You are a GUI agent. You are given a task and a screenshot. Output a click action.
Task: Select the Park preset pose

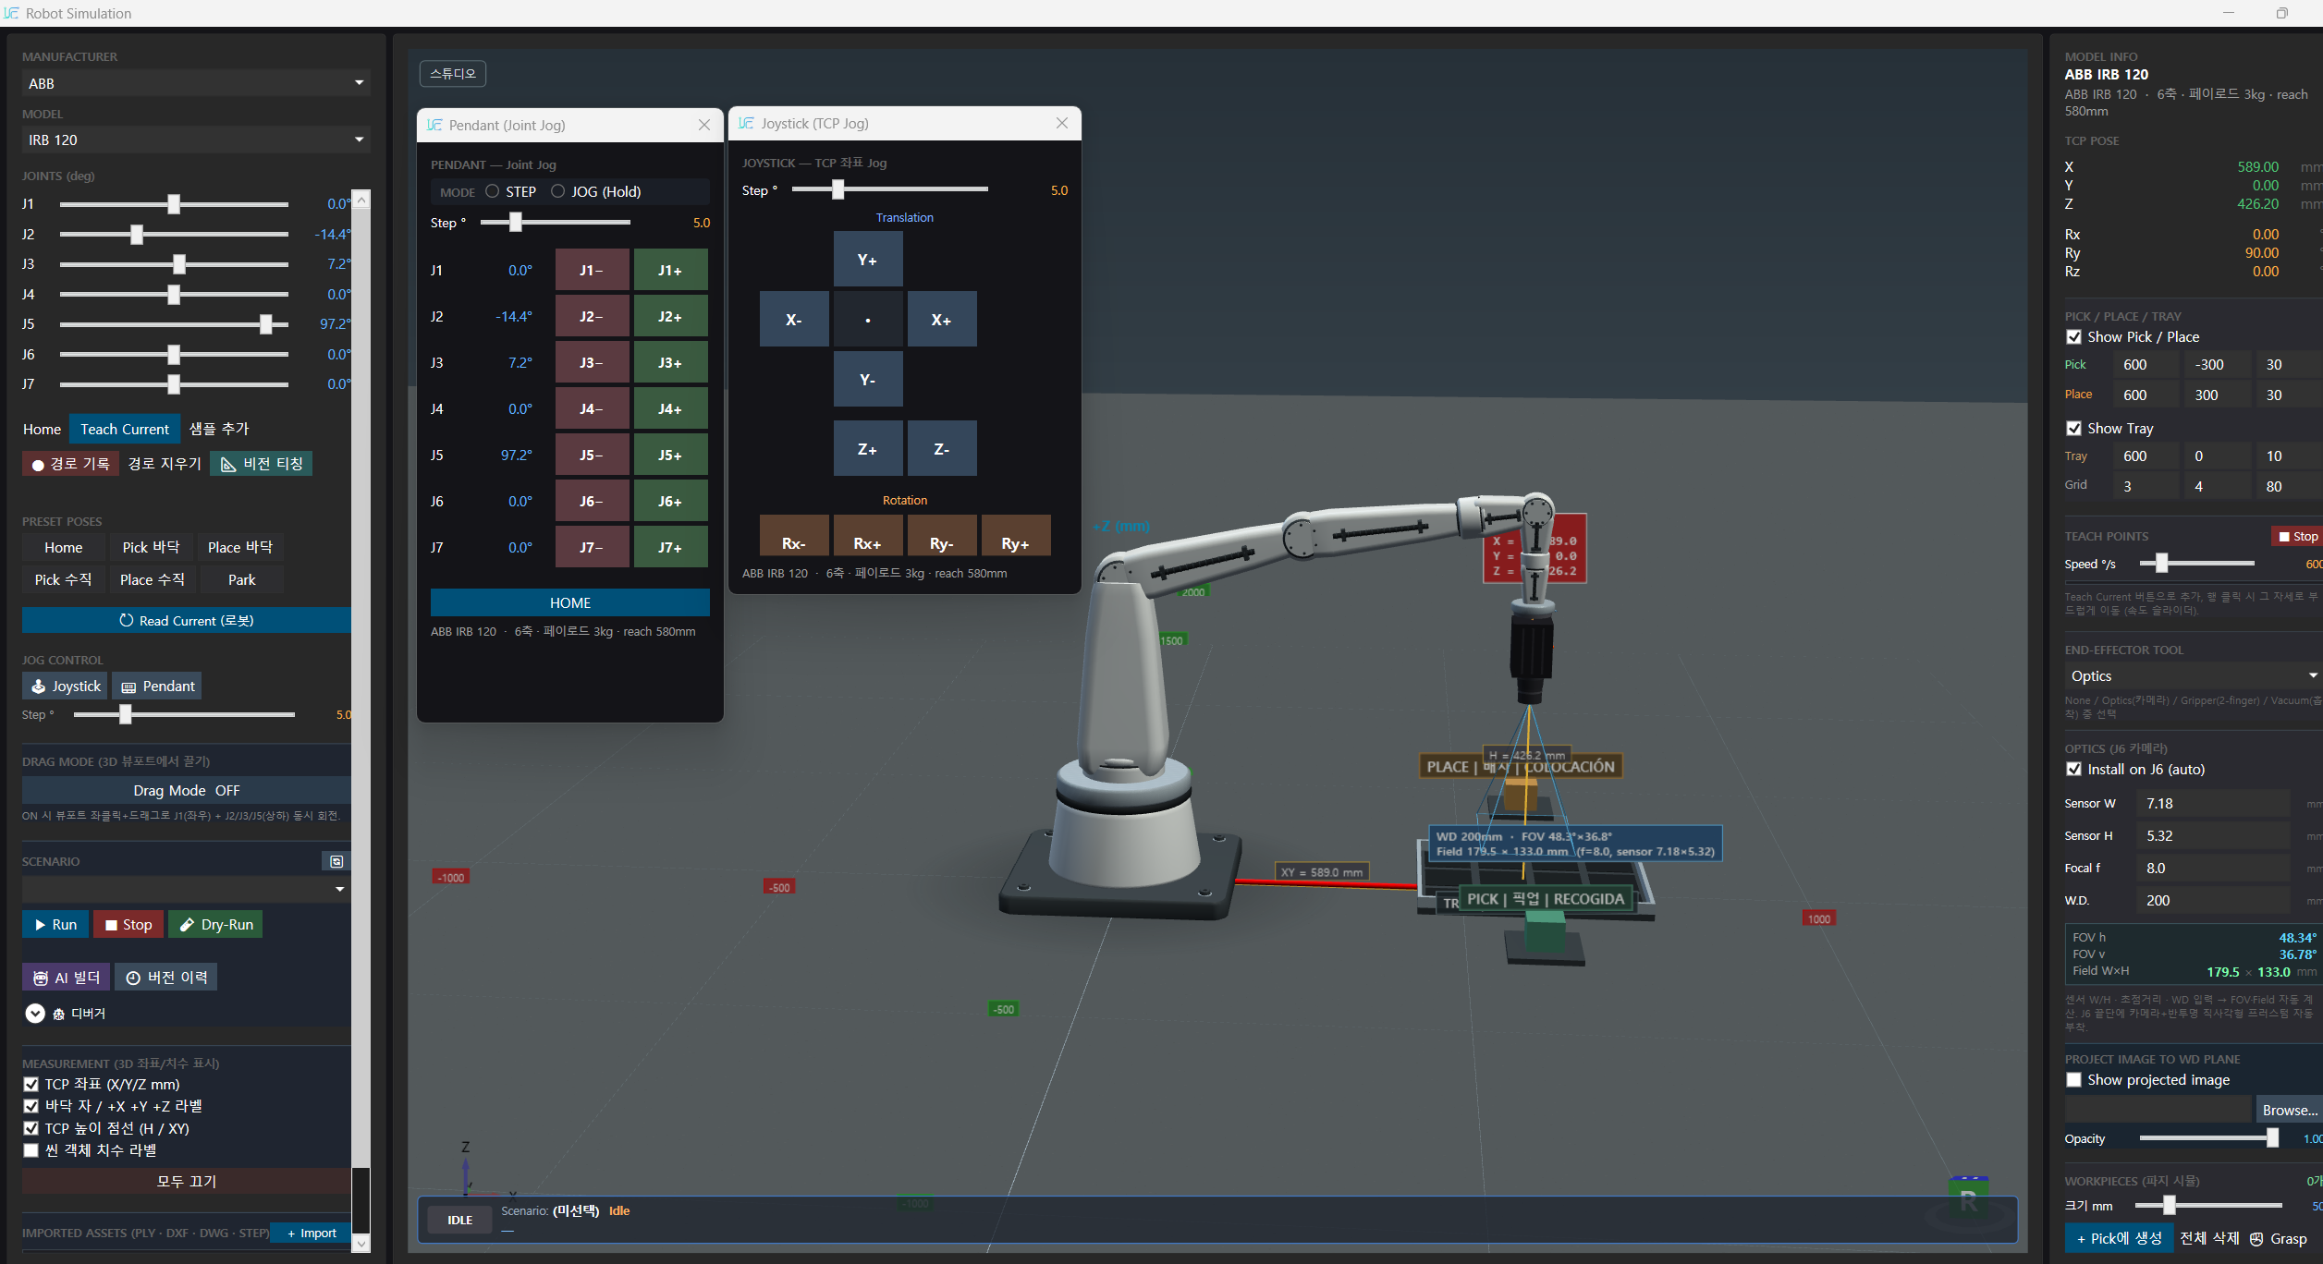(x=241, y=579)
